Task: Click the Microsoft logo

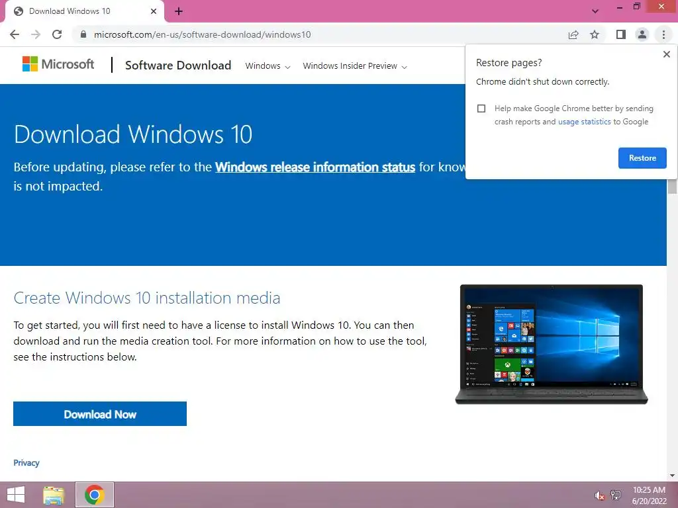Action: [58, 64]
